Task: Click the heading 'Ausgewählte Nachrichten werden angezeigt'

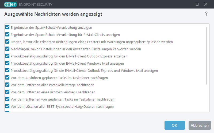Action: tap(53, 14)
